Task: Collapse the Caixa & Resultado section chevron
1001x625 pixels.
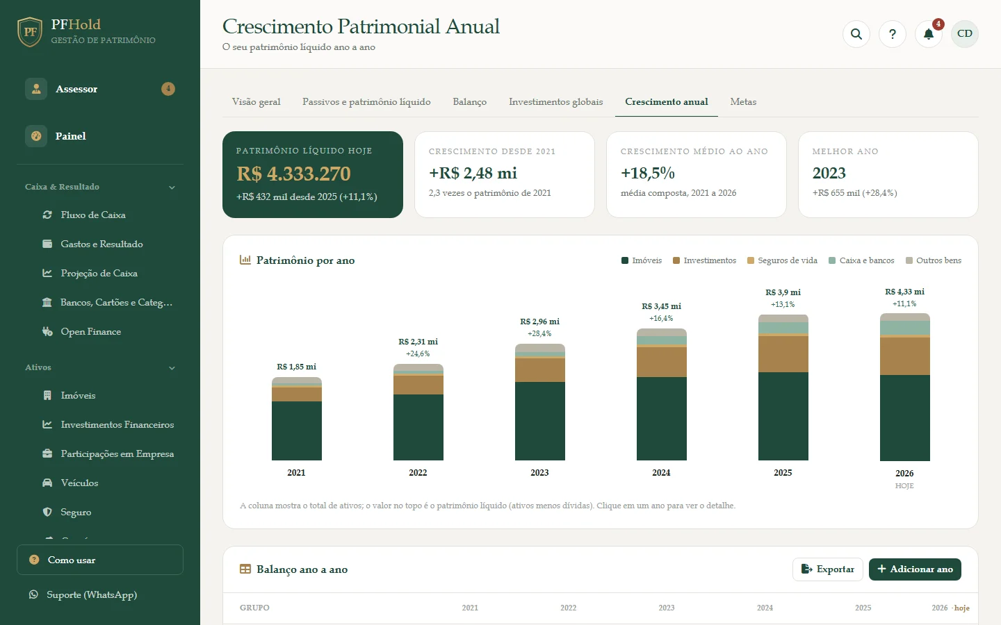Action: (x=172, y=187)
